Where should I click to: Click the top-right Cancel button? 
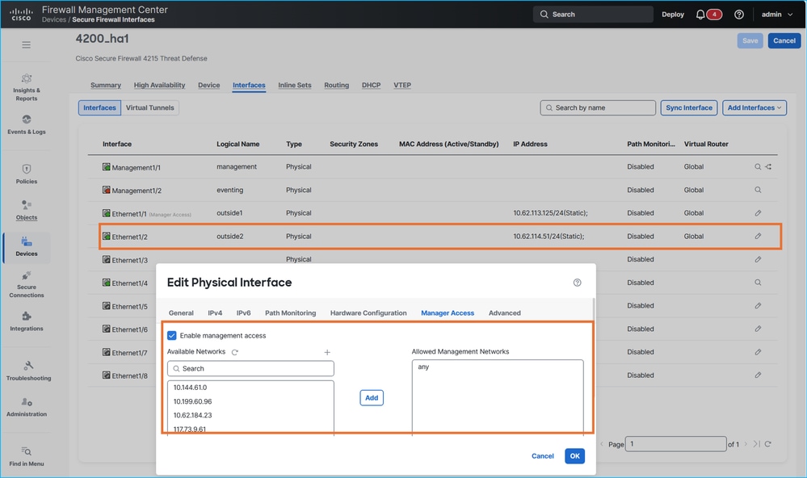coord(784,40)
